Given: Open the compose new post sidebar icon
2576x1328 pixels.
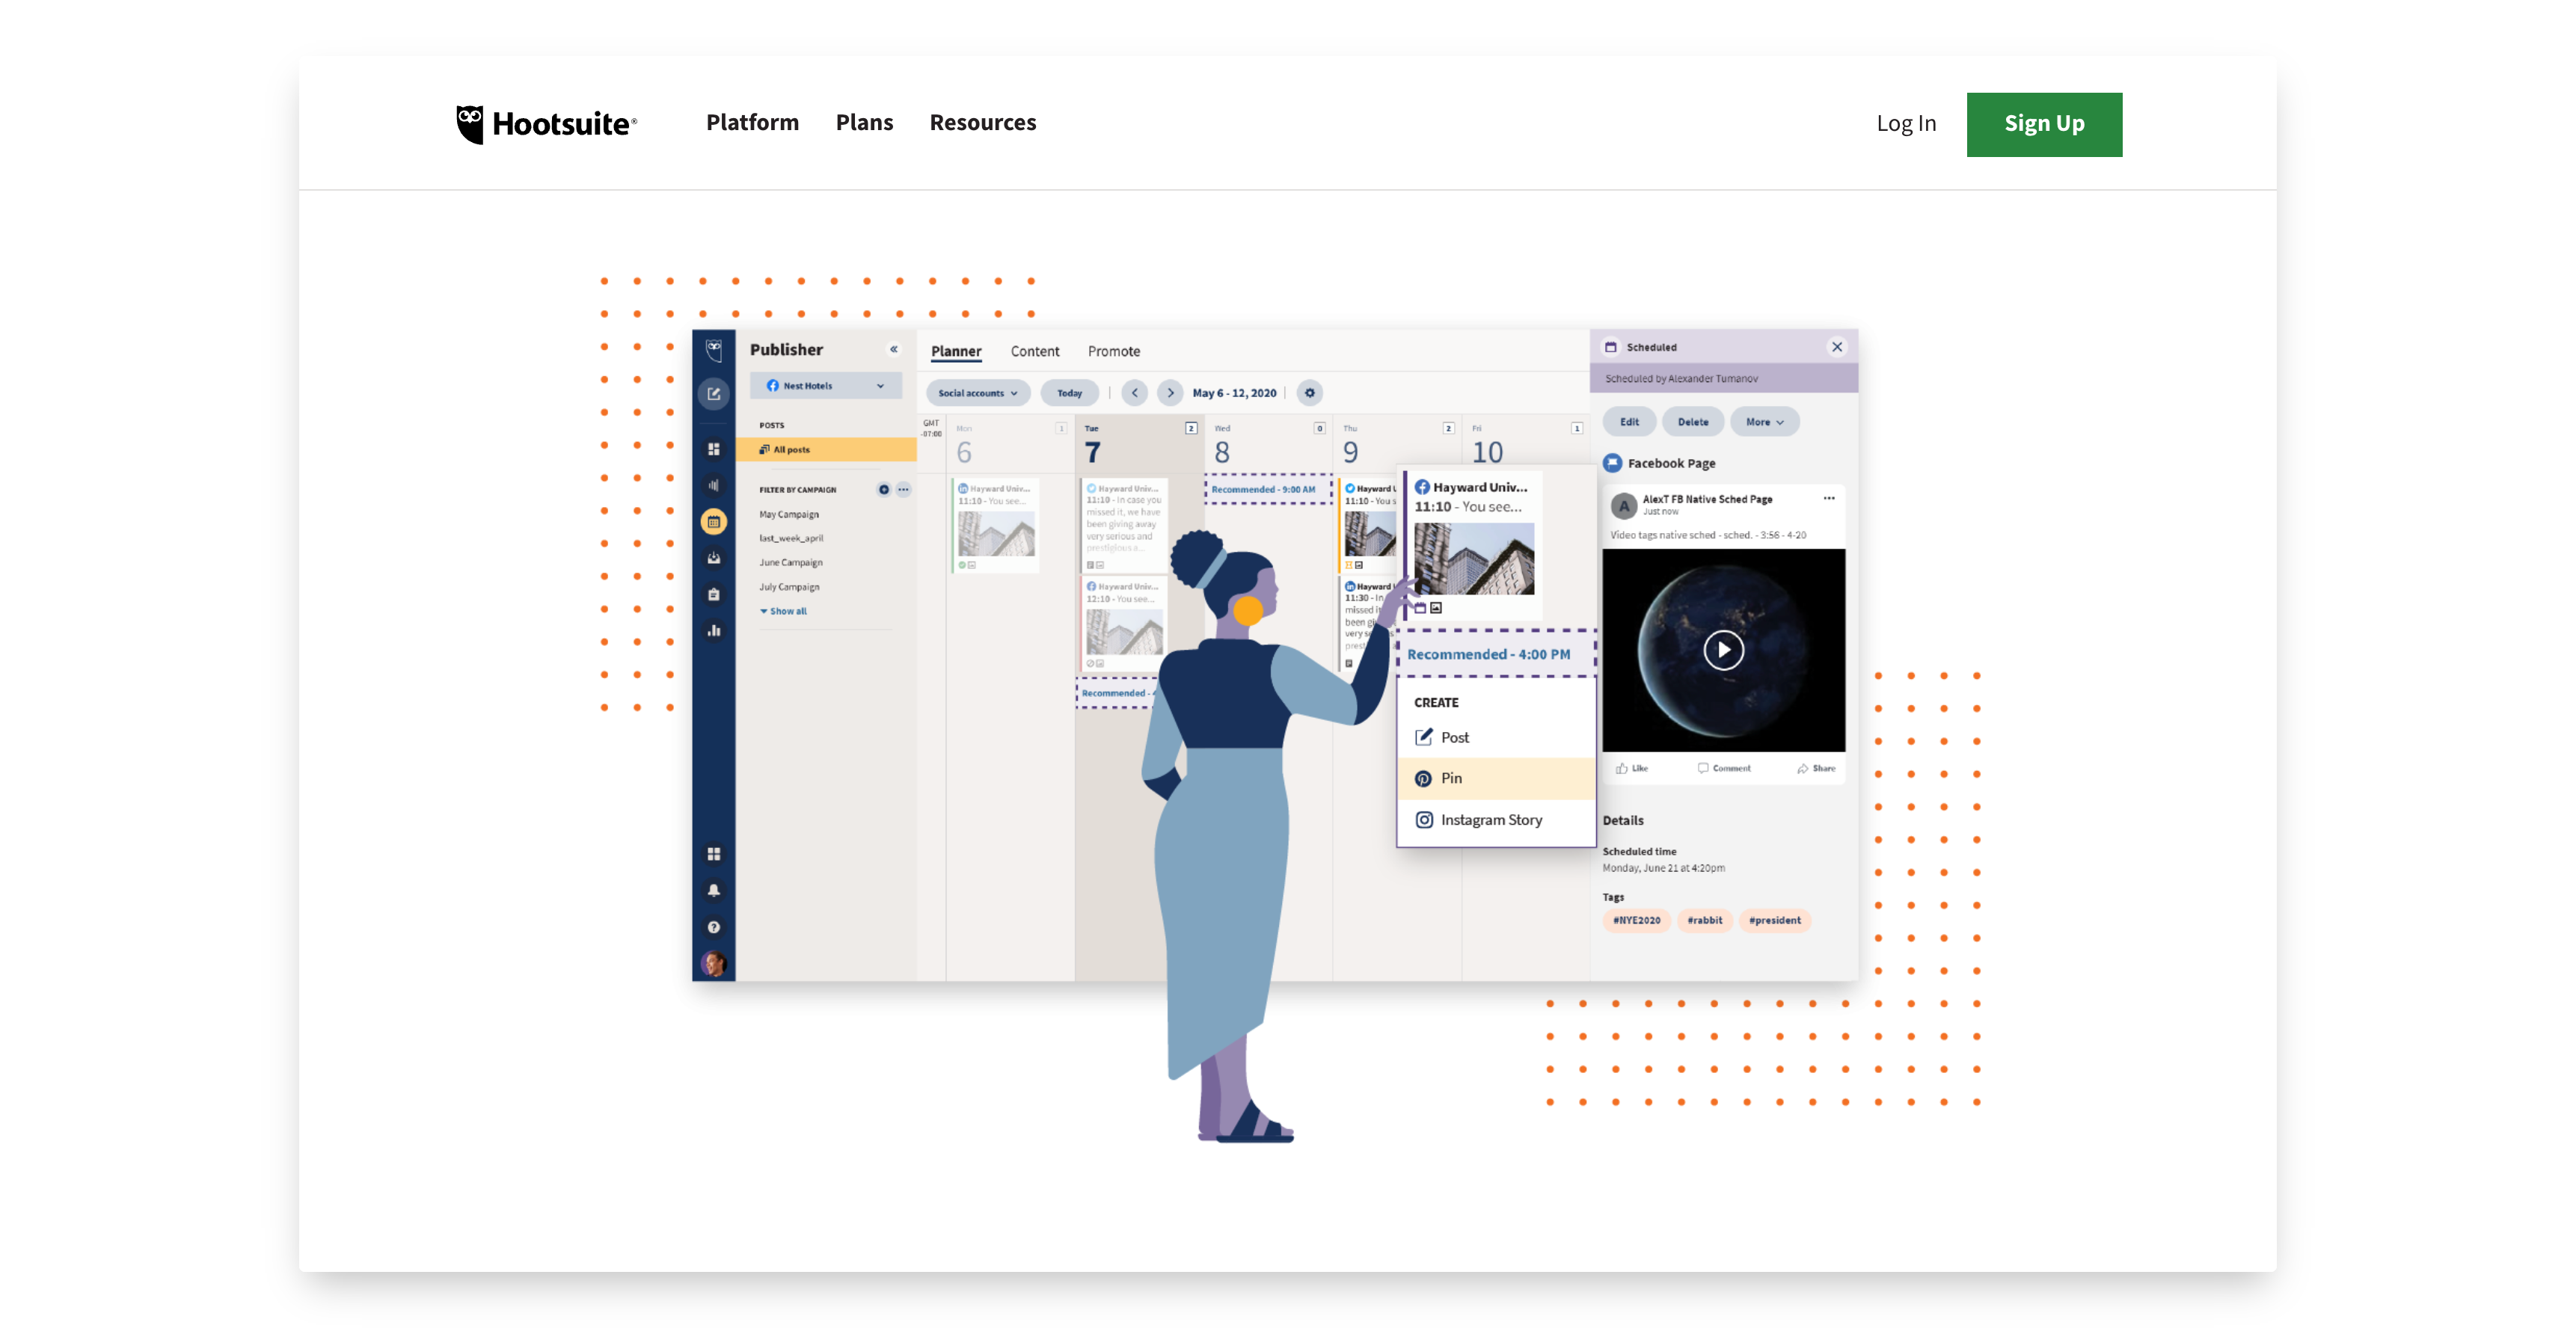Looking at the screenshot, I should (714, 394).
